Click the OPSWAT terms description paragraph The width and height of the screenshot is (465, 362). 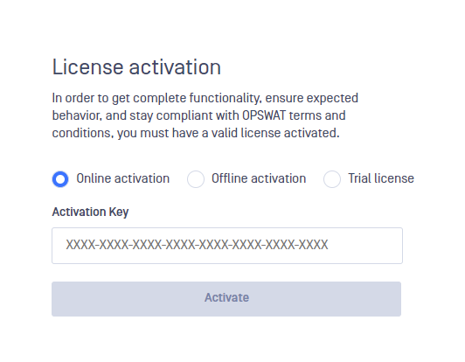[x=205, y=115]
